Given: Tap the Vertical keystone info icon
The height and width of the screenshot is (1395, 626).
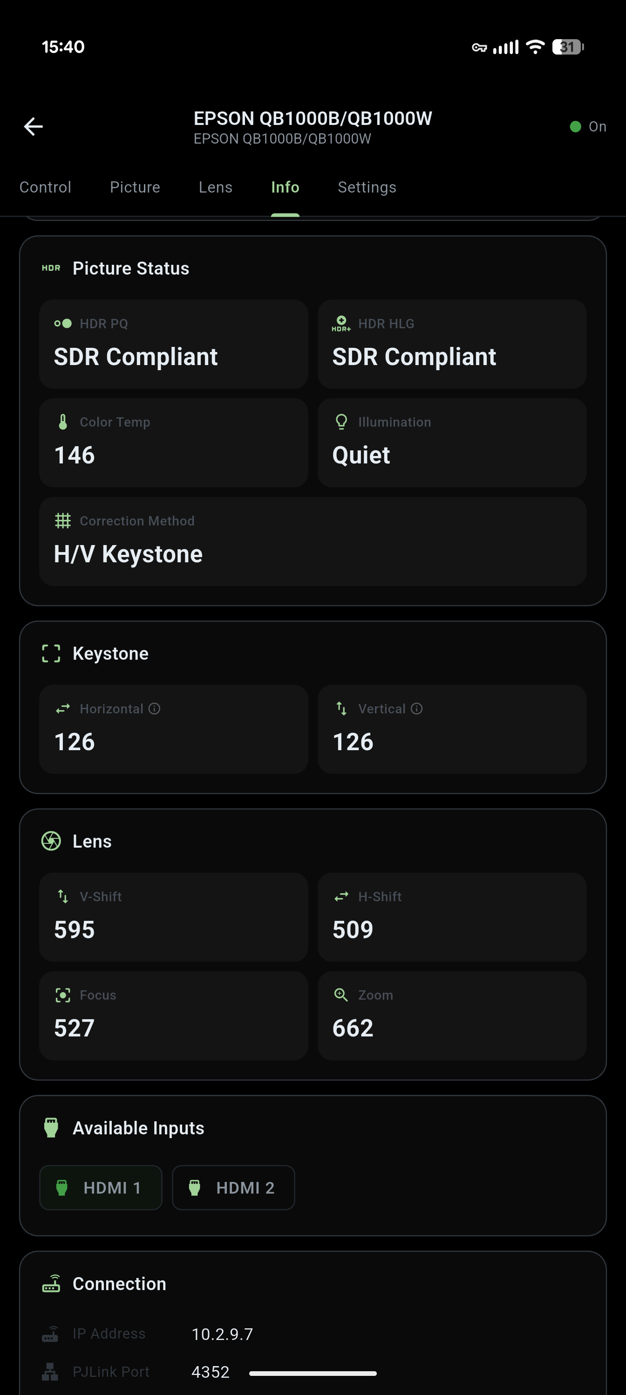Looking at the screenshot, I should tap(416, 709).
